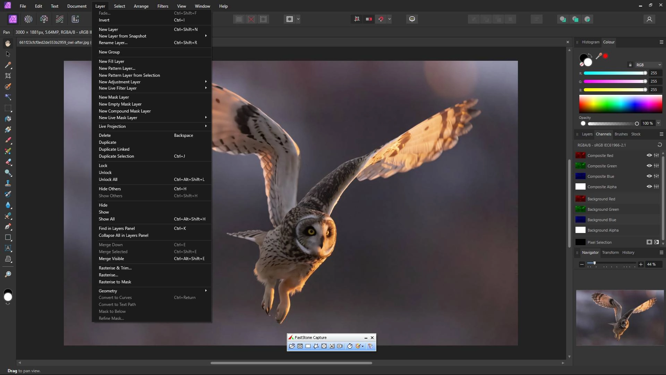The image size is (666, 375).
Task: Toggle Move By Whole Pixels button
Action: point(369,19)
